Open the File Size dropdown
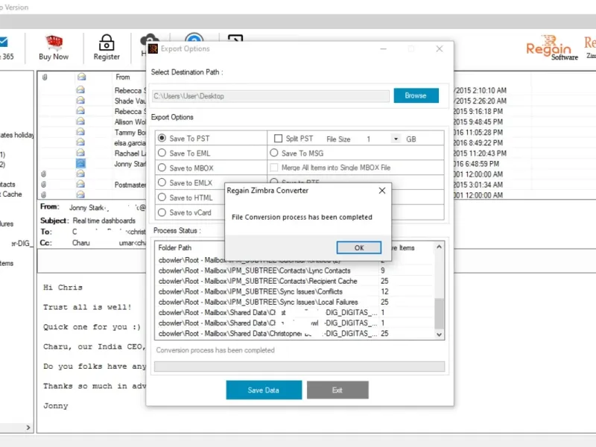Viewport: 596px width, 447px height. [x=396, y=139]
